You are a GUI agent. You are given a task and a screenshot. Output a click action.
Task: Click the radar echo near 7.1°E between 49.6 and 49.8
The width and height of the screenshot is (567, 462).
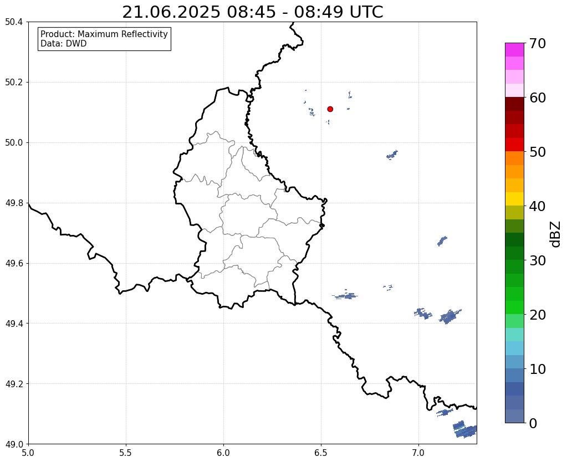(442, 241)
